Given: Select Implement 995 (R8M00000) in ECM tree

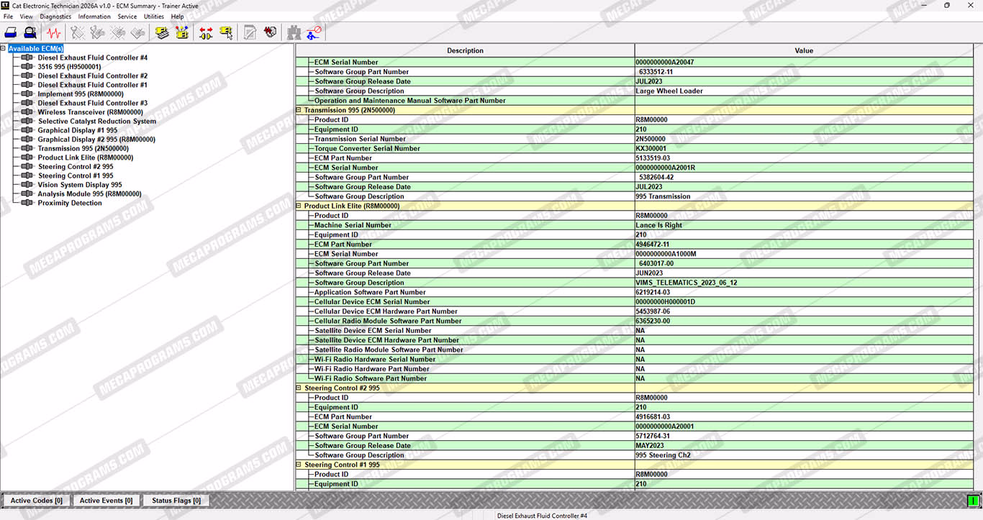Looking at the screenshot, I should (x=80, y=94).
